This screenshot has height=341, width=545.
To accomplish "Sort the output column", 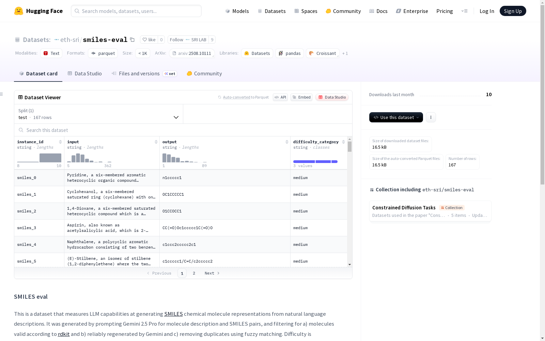I will (x=287, y=142).
